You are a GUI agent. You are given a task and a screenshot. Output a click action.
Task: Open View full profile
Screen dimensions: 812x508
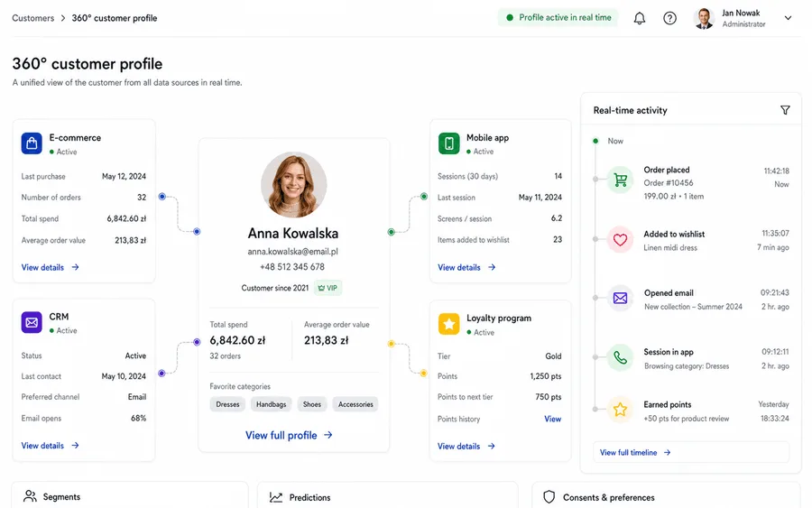click(x=289, y=435)
